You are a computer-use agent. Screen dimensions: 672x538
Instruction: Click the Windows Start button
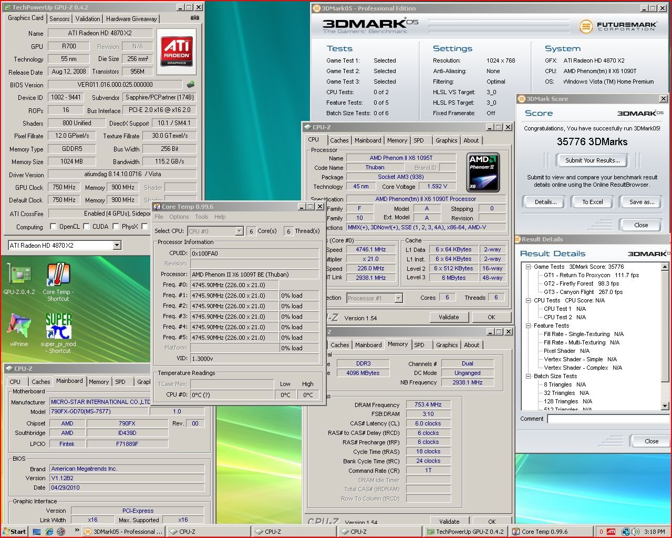(x=14, y=531)
